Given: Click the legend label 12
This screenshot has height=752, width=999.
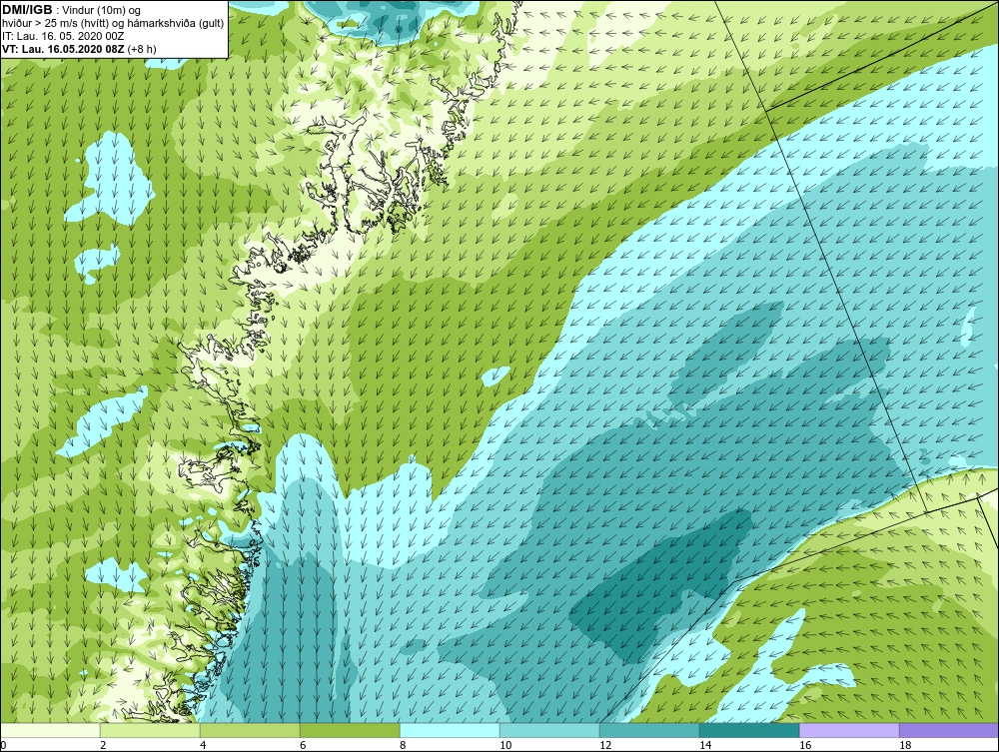Looking at the screenshot, I should pyautogui.click(x=605, y=745).
